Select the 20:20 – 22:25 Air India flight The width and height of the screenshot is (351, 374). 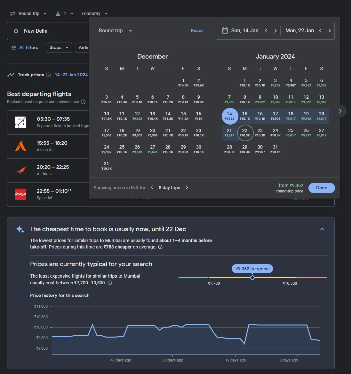click(x=48, y=171)
